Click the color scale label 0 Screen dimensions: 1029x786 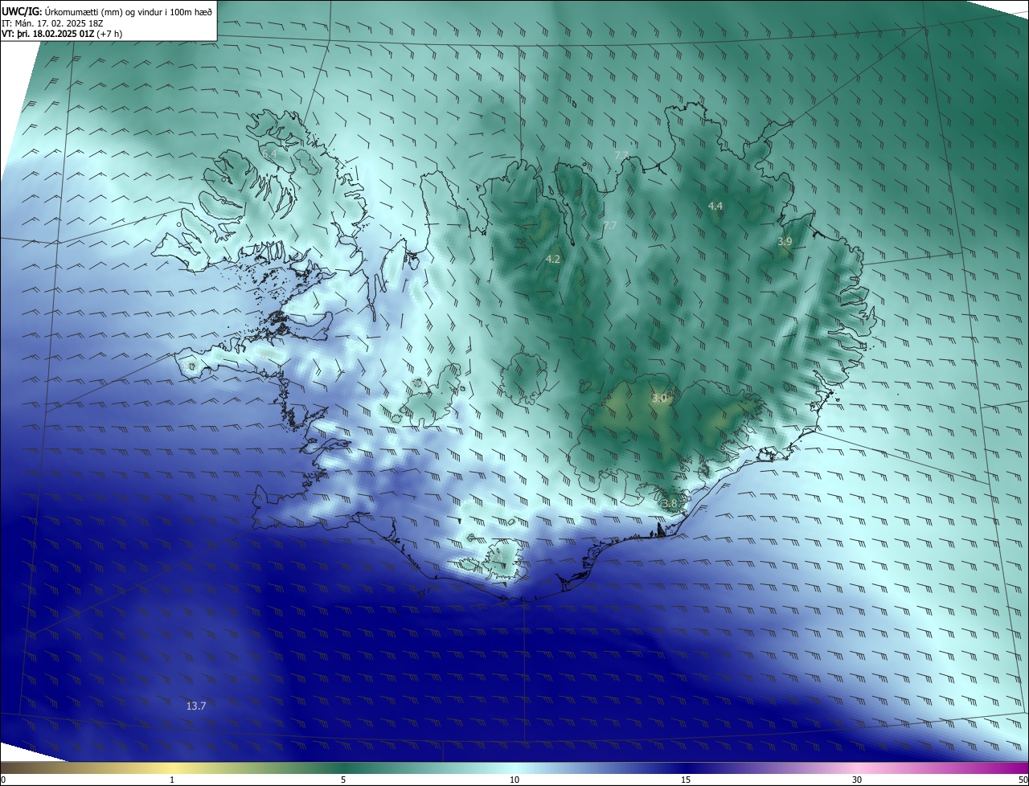click(x=3, y=780)
